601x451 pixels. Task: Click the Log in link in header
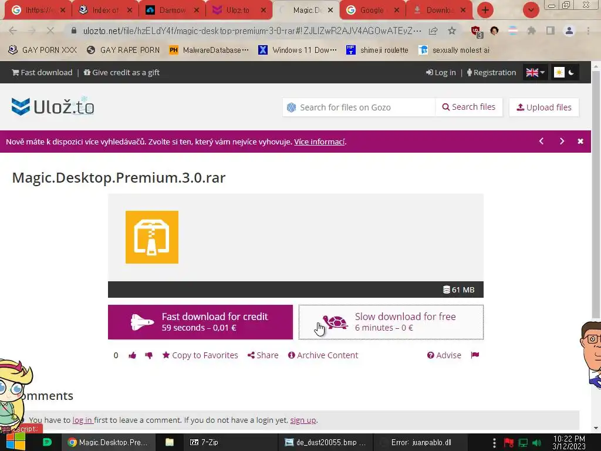pos(441,72)
